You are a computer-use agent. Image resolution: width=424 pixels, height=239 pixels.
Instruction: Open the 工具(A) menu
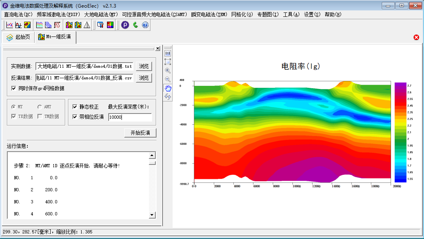(291, 14)
